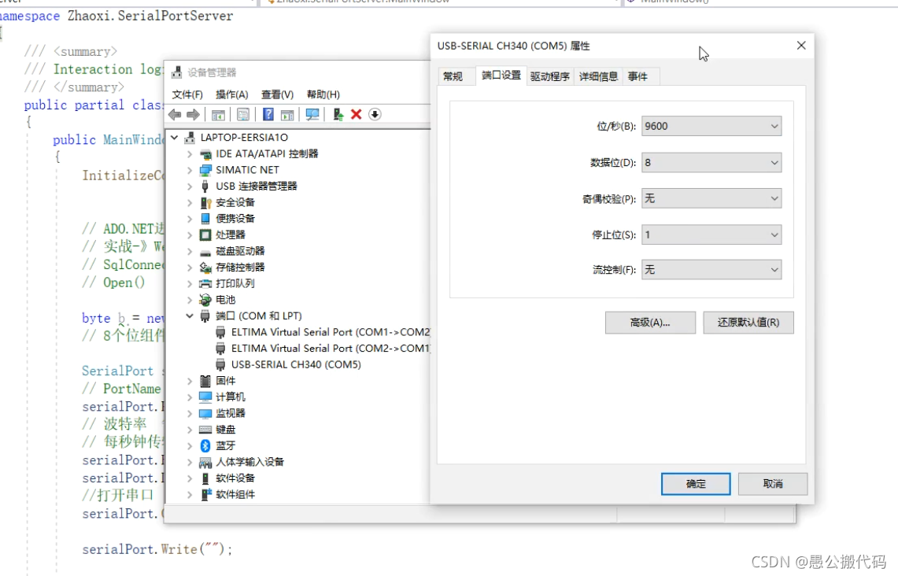Click the disable device down-arrow icon
This screenshot has width=898, height=576.
(x=375, y=115)
